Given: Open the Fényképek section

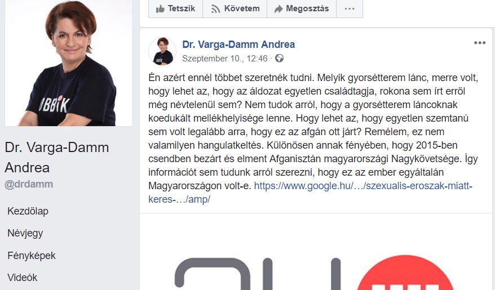Looking at the screenshot, I should point(31,255).
